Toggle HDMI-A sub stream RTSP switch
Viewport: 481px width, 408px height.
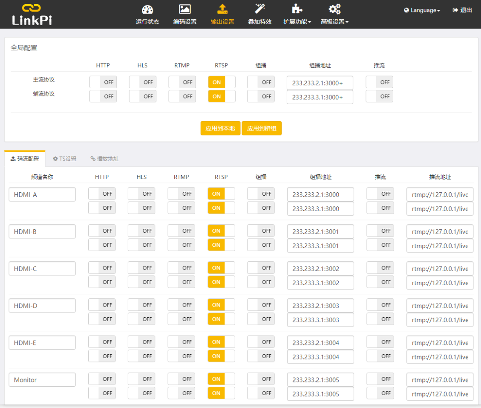[x=221, y=208]
